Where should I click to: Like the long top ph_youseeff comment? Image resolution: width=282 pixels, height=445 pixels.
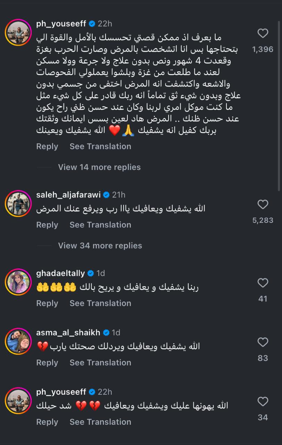[x=263, y=33]
